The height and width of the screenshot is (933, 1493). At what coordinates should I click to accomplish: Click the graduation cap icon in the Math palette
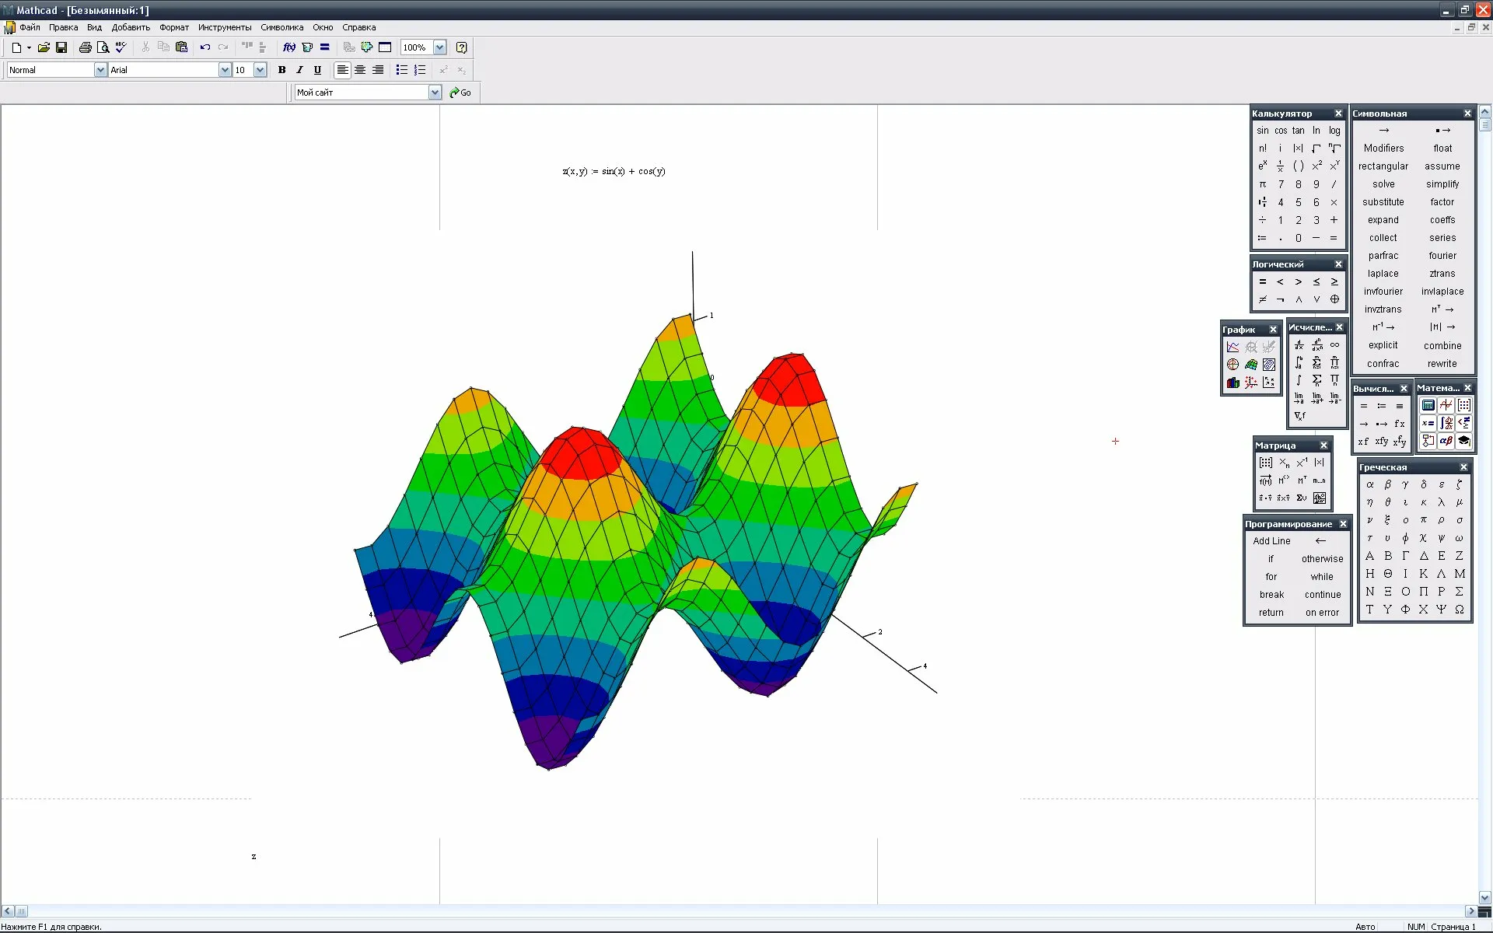(1464, 441)
